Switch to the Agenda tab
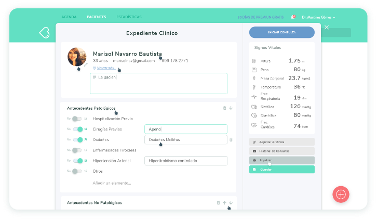 click(69, 17)
